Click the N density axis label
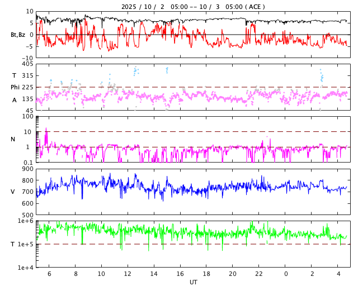358x286 pixels. point(13,139)
